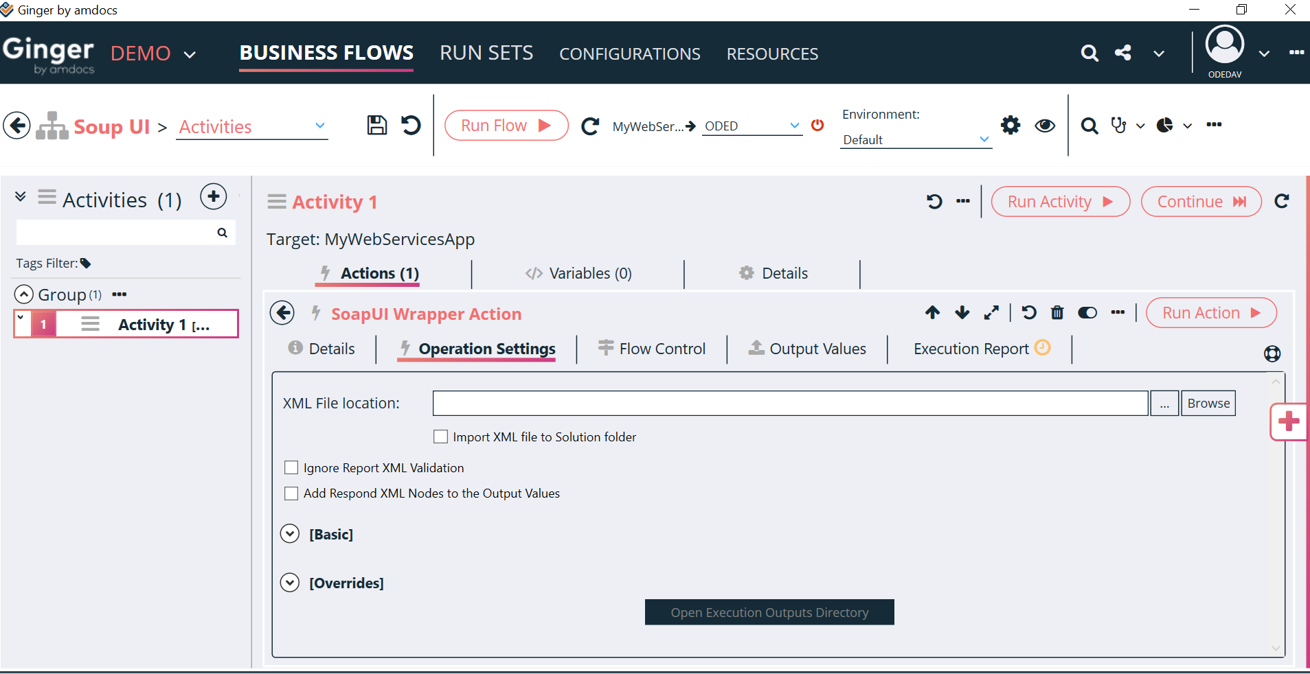Open help via lifebuoy icon
The height and width of the screenshot is (674, 1310).
tap(1272, 353)
